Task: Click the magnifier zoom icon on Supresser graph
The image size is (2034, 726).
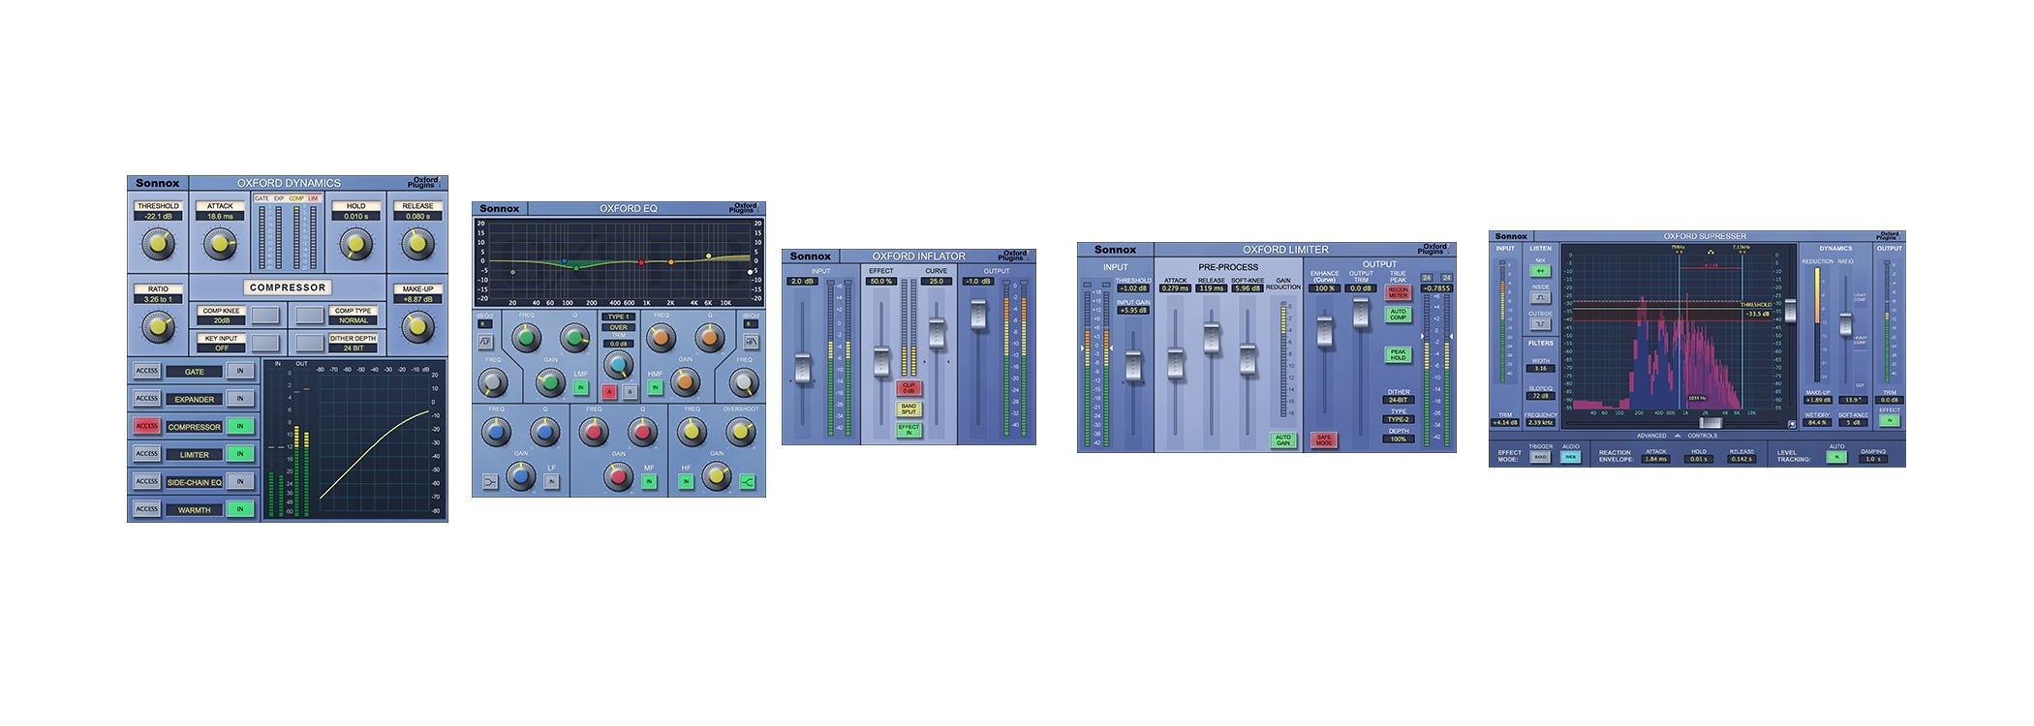Action: click(x=1791, y=424)
